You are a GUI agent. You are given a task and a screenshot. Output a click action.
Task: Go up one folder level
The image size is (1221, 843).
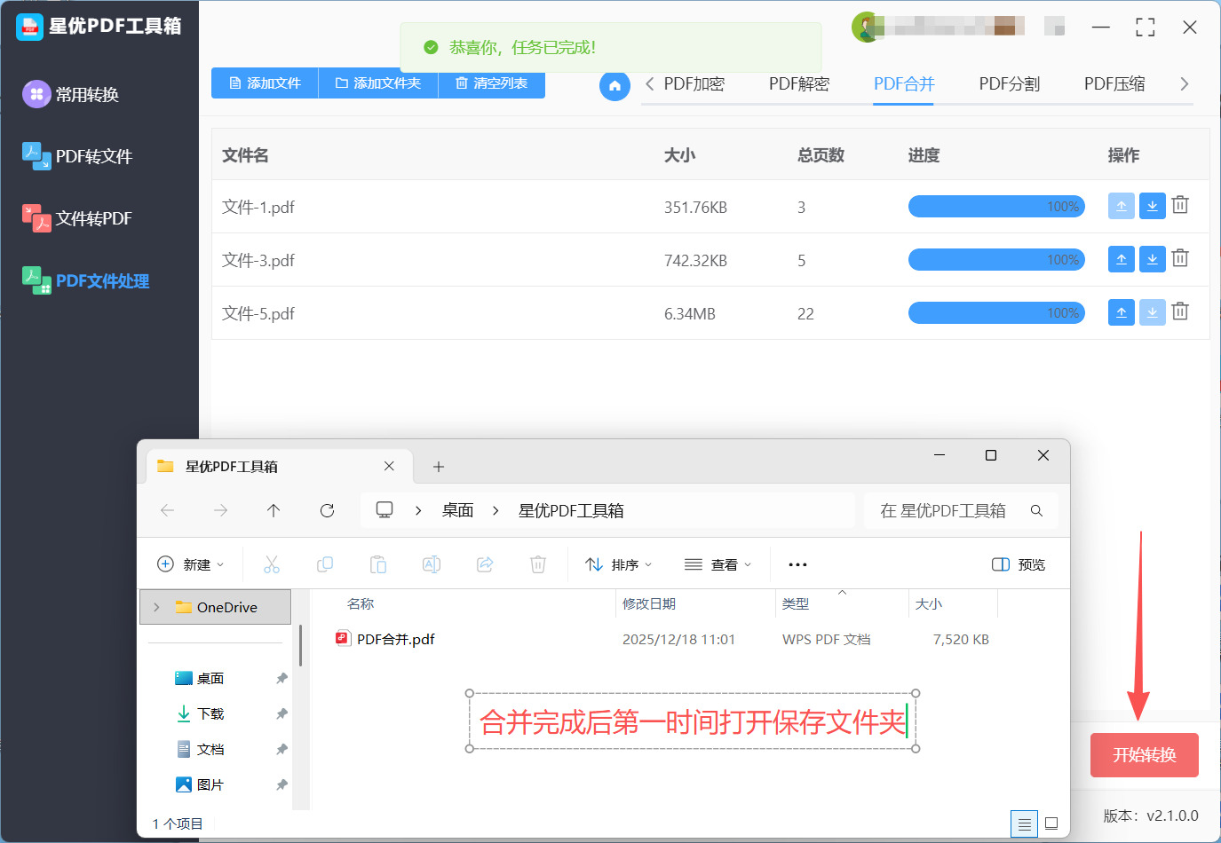(x=274, y=510)
